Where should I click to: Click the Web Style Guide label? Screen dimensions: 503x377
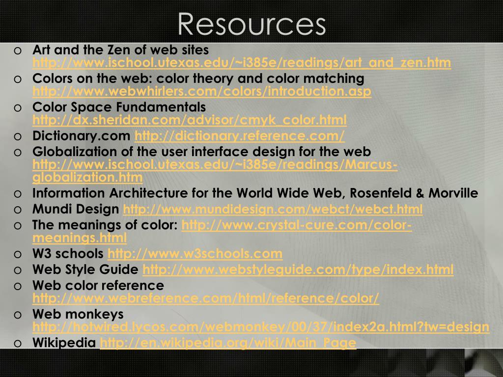pyautogui.click(x=85, y=269)
